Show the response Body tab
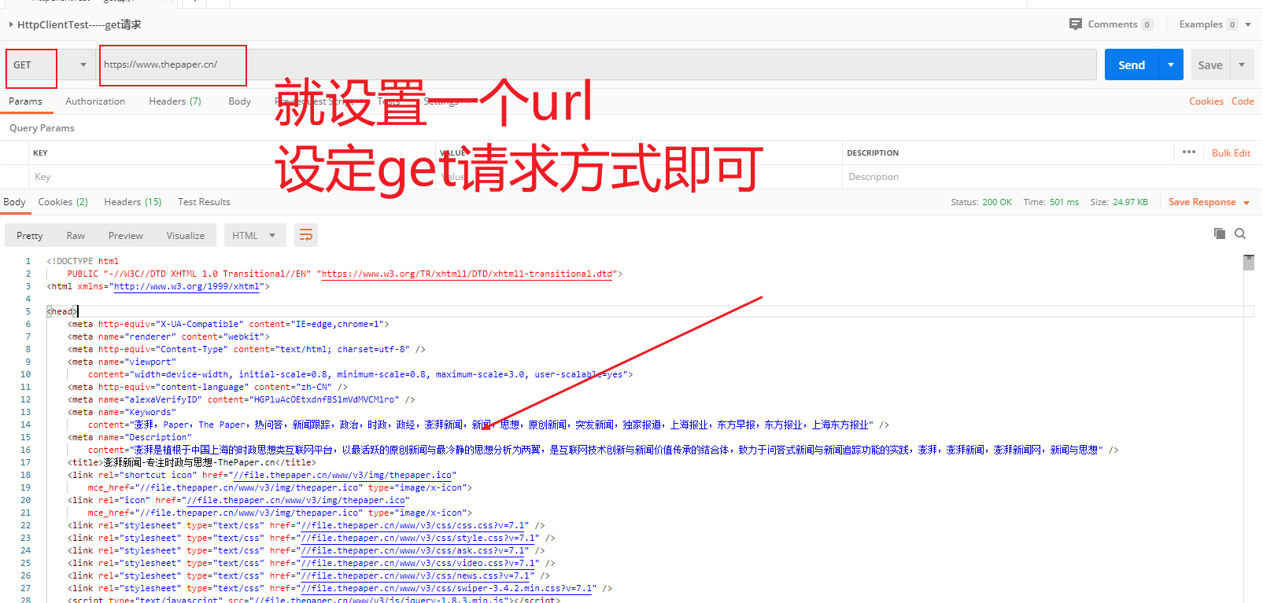 [x=14, y=202]
